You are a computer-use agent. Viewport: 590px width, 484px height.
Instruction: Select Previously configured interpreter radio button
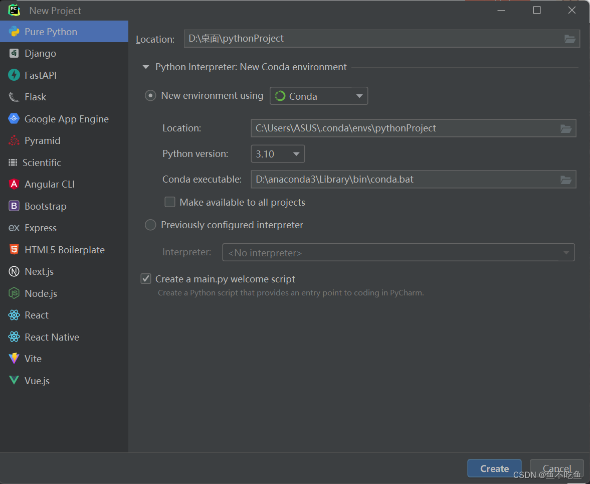150,225
